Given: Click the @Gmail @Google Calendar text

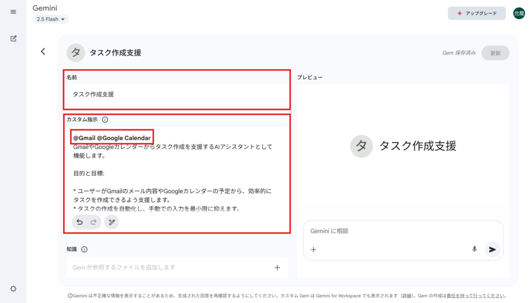Looking at the screenshot, I should click(112, 138).
